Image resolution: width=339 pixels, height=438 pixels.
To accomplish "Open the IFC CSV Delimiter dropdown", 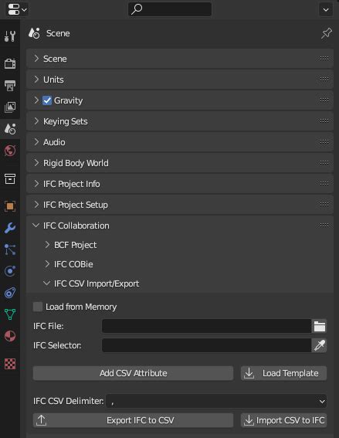I will 216,401.
